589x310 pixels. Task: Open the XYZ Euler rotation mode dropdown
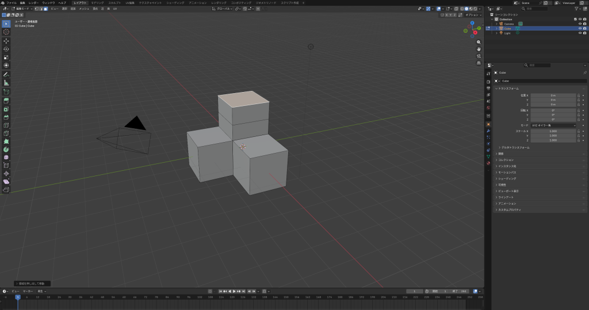coord(553,125)
